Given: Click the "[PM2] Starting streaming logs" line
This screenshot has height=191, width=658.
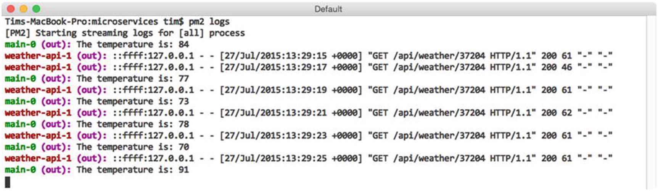Looking at the screenshot, I should click(x=125, y=33).
